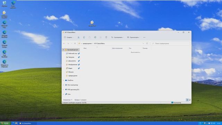Click the DVD drive icon in sidebar
The height and width of the screenshot is (125, 222).
66,90
